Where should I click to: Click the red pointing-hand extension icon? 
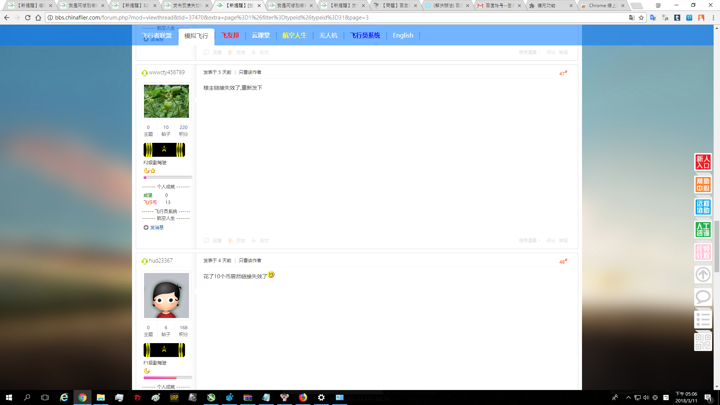pyautogui.click(x=701, y=18)
